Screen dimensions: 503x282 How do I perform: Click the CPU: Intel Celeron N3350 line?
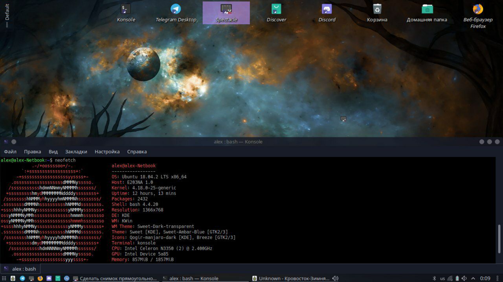coord(162,248)
